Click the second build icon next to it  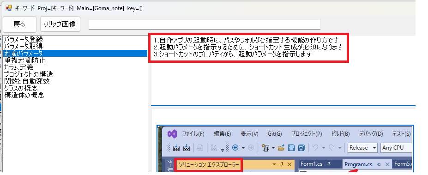click(x=187, y=148)
